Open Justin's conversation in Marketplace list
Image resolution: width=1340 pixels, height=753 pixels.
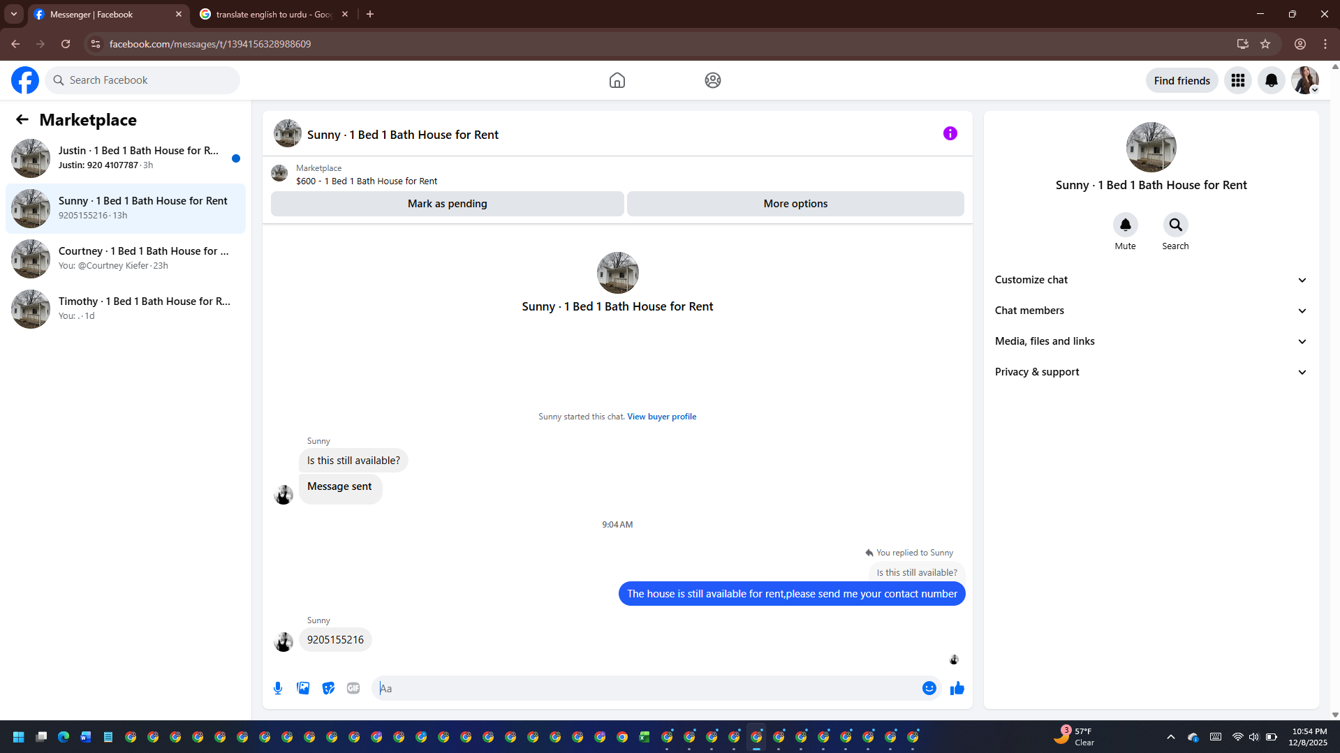coord(126,158)
